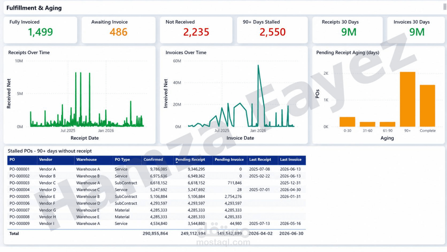Viewport: 447px width, 252px height.
Task: Click the 0-30 aging bar
Action: 347,122
